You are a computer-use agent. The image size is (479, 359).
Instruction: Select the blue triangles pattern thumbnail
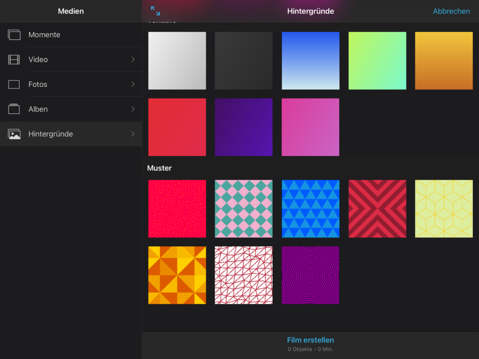click(x=311, y=208)
